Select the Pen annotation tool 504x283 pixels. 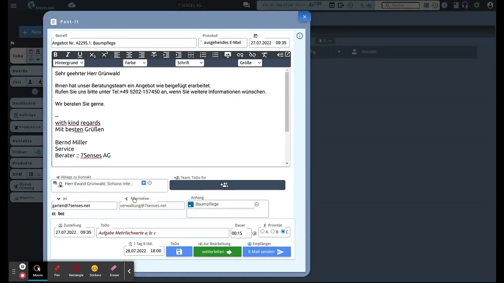57,271
